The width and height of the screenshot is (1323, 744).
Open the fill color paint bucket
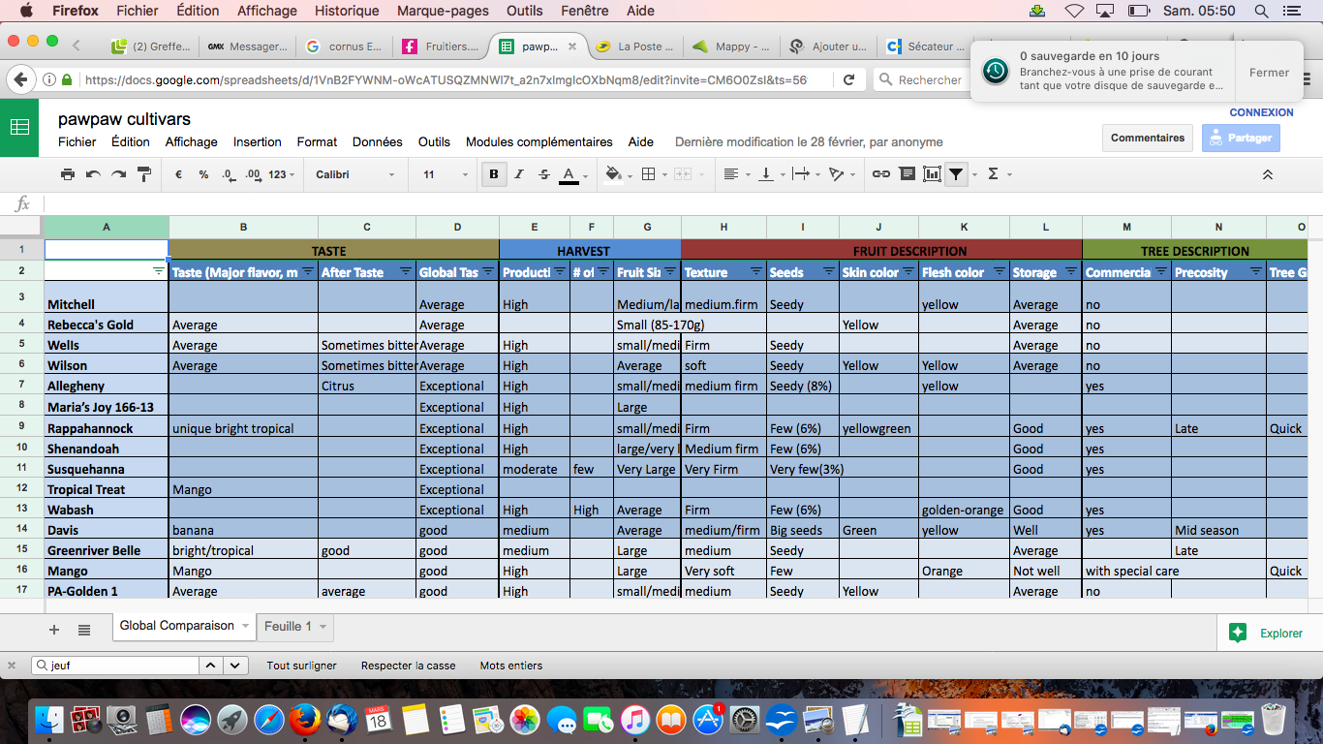click(x=613, y=174)
